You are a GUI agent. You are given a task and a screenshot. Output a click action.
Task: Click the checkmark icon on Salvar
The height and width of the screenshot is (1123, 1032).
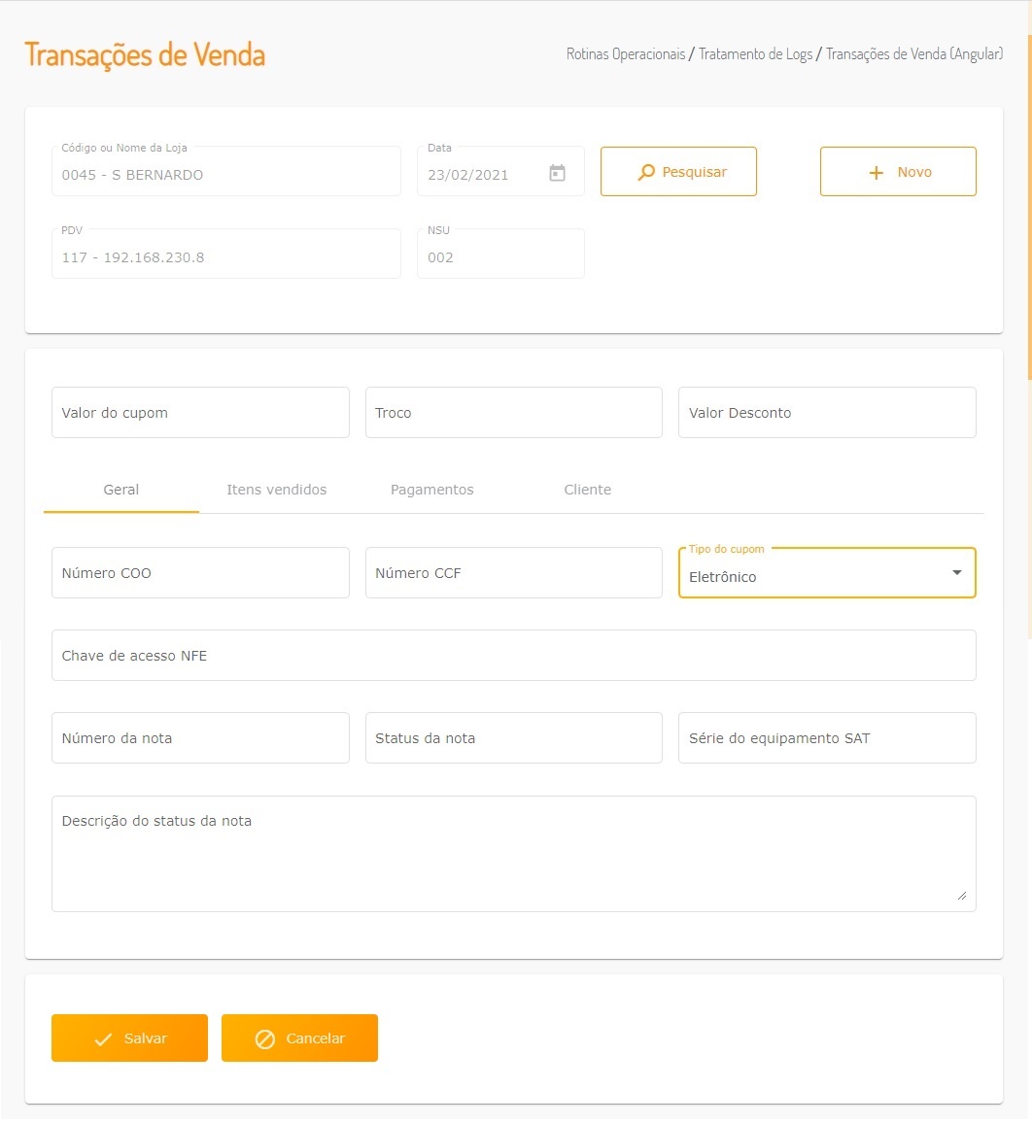coord(103,1039)
